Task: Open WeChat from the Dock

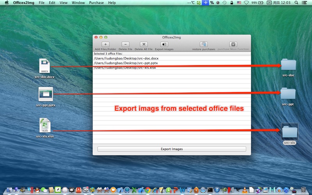Action: pyautogui.click(x=44, y=190)
